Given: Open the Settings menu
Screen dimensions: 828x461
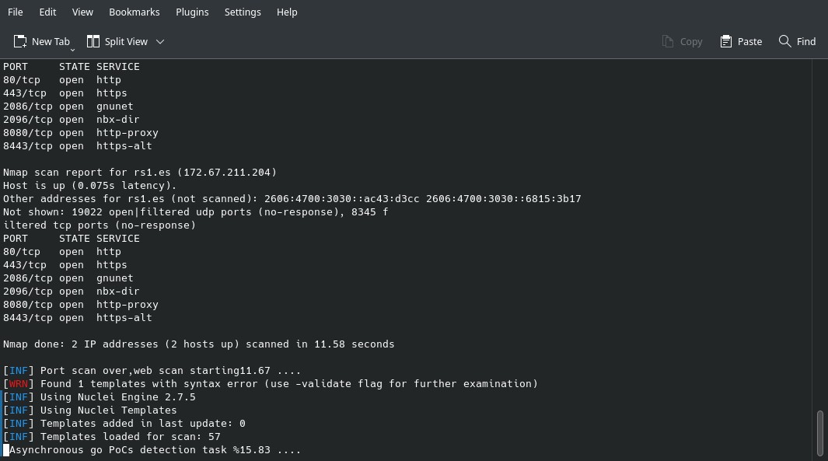Looking at the screenshot, I should pyautogui.click(x=243, y=12).
